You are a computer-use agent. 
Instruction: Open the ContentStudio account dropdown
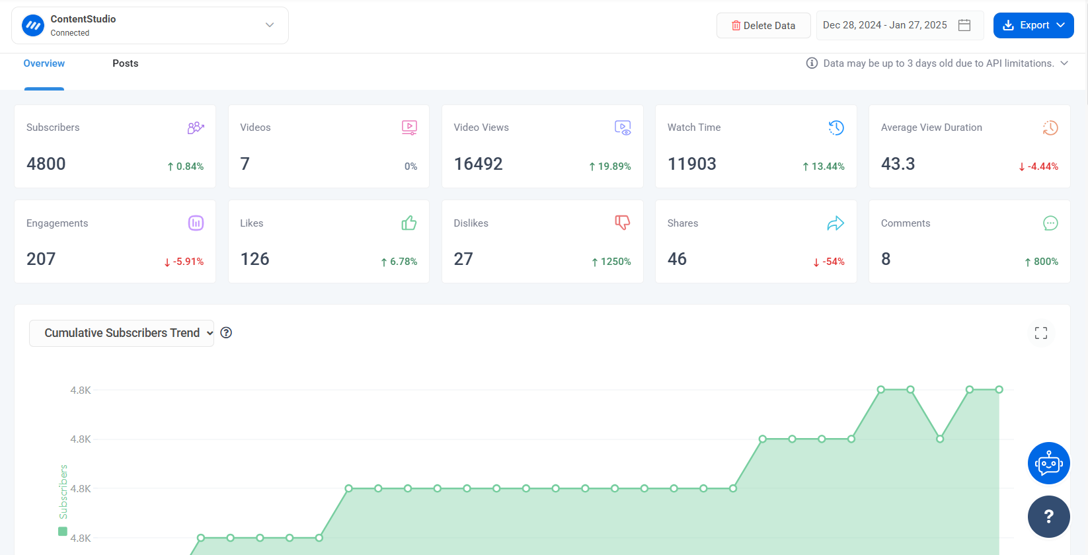tap(150, 26)
